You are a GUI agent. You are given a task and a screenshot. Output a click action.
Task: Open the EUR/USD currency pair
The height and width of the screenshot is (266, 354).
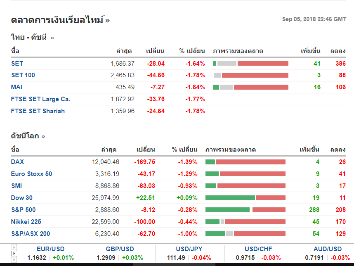[x=51, y=249]
